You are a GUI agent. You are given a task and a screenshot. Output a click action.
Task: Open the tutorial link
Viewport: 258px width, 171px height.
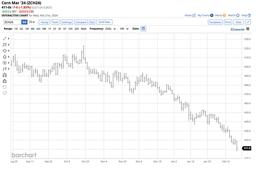pyautogui.click(x=237, y=29)
